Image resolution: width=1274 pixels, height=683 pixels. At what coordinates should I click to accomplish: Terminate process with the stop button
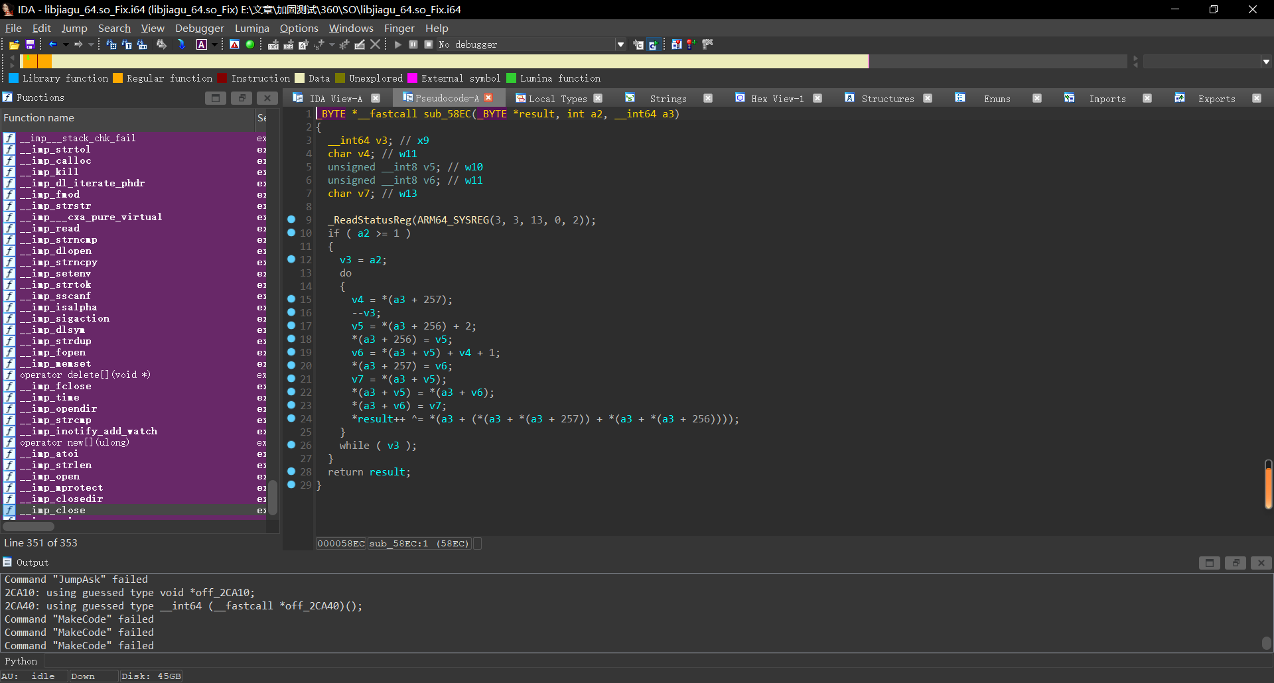point(429,44)
